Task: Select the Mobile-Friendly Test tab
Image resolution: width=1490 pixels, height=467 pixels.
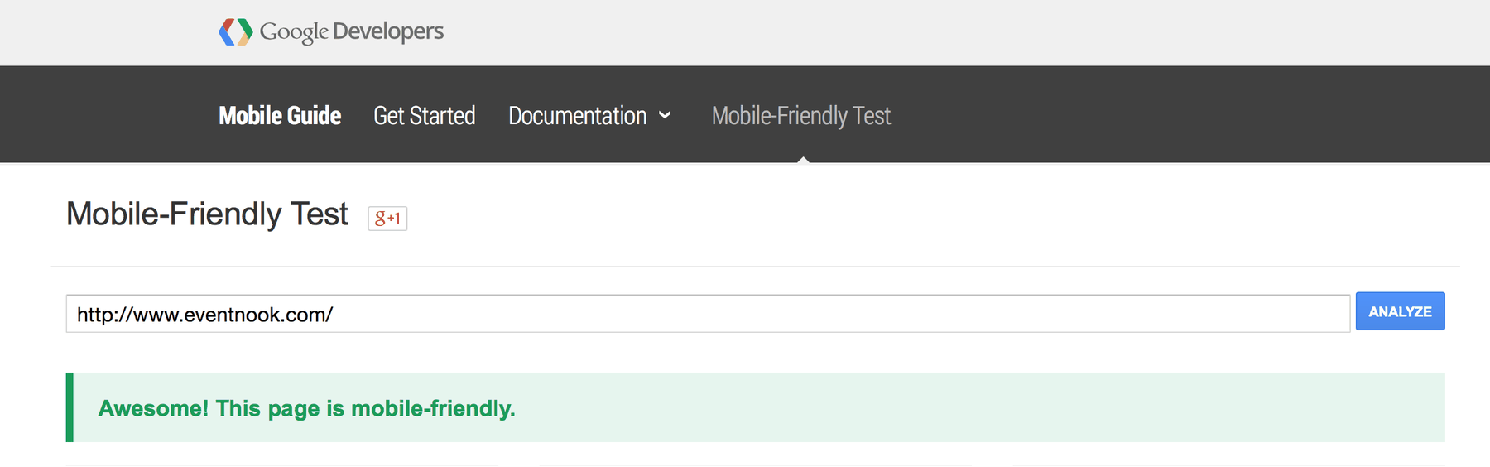Action: [x=801, y=115]
